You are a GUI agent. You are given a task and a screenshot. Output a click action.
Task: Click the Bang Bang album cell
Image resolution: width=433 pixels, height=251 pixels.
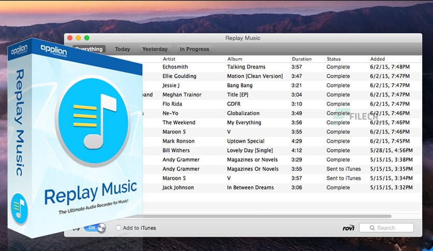click(240, 86)
